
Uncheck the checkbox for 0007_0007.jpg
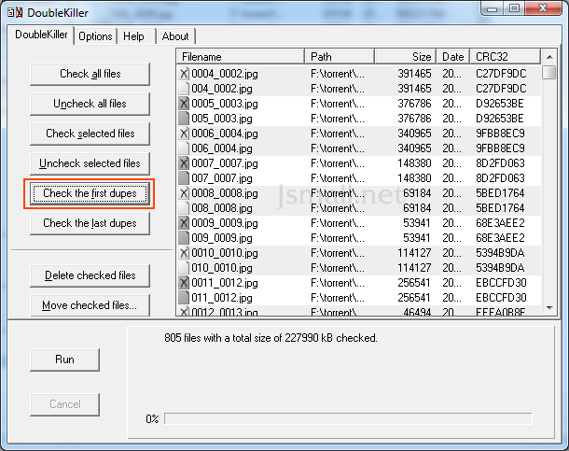click(184, 163)
